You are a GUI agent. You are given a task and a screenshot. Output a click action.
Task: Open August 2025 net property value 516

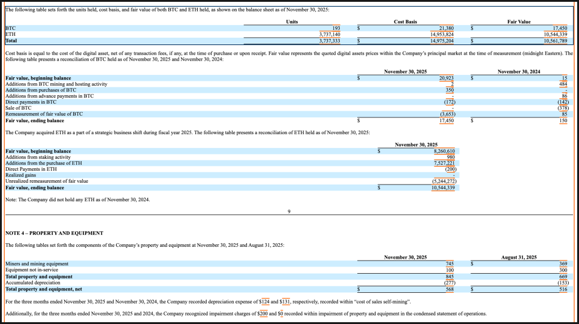[x=563, y=289]
